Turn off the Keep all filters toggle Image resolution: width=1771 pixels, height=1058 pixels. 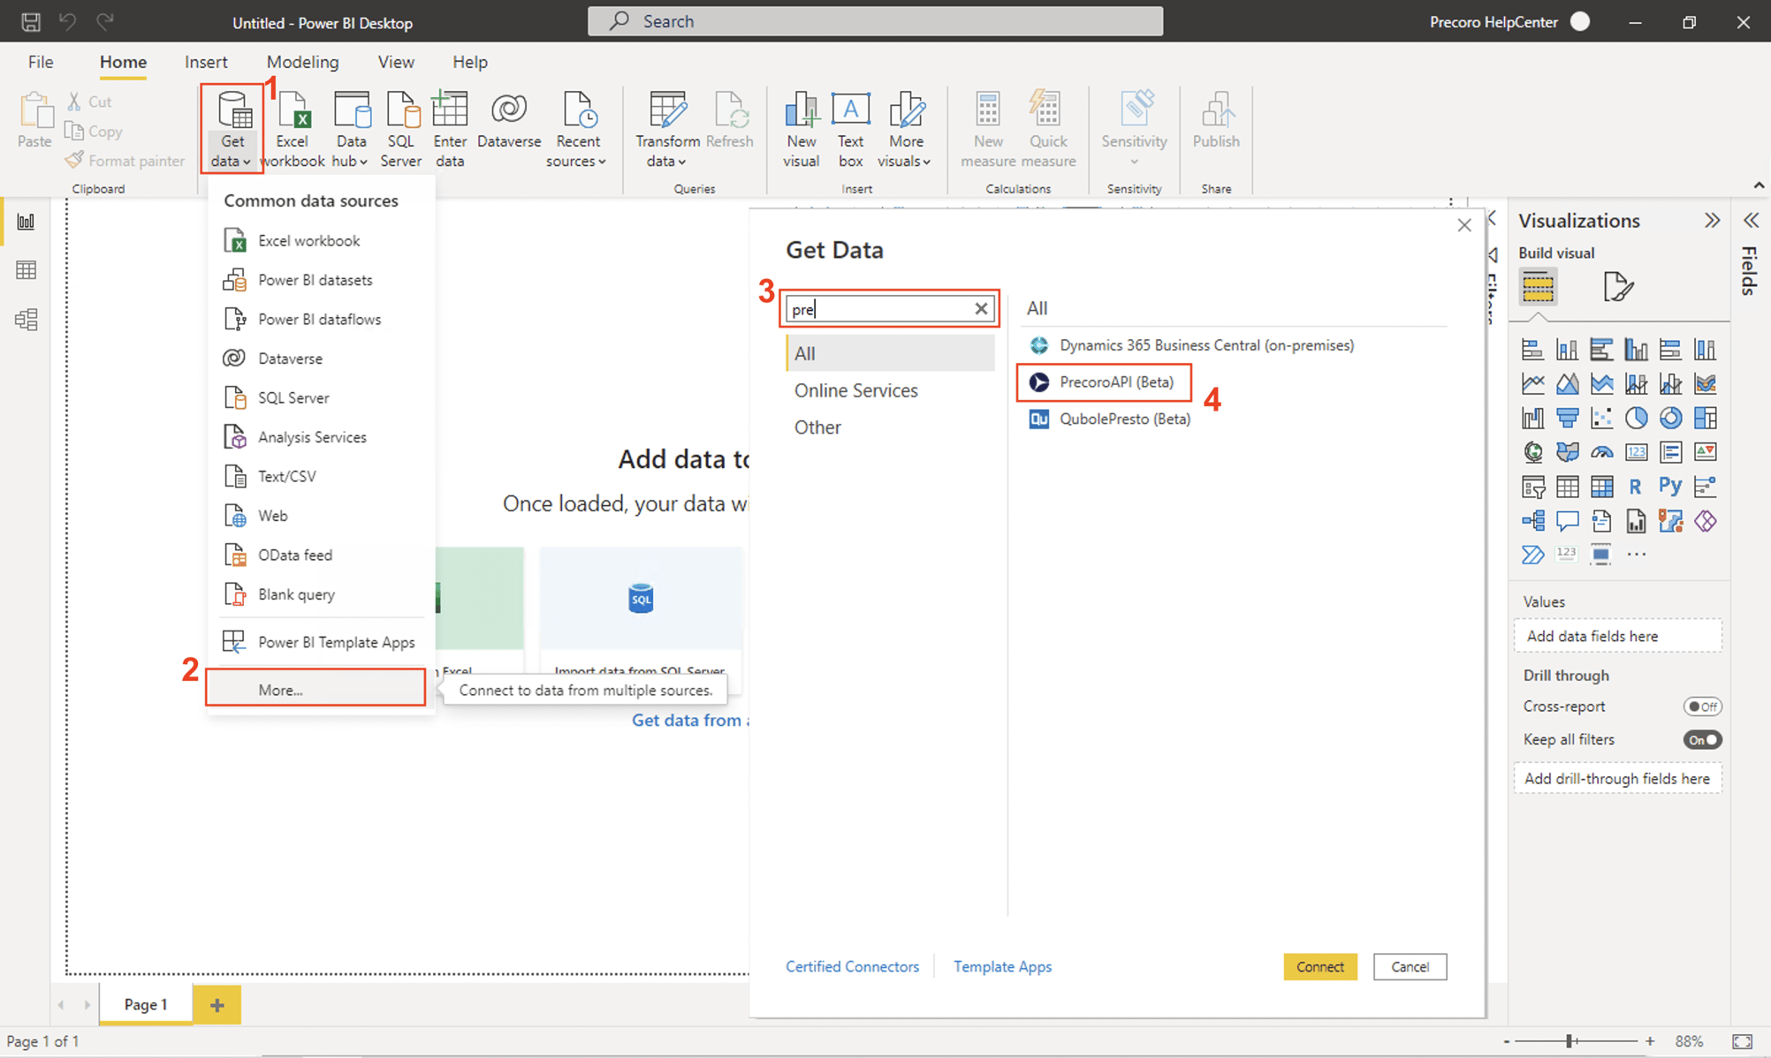pyautogui.click(x=1702, y=739)
